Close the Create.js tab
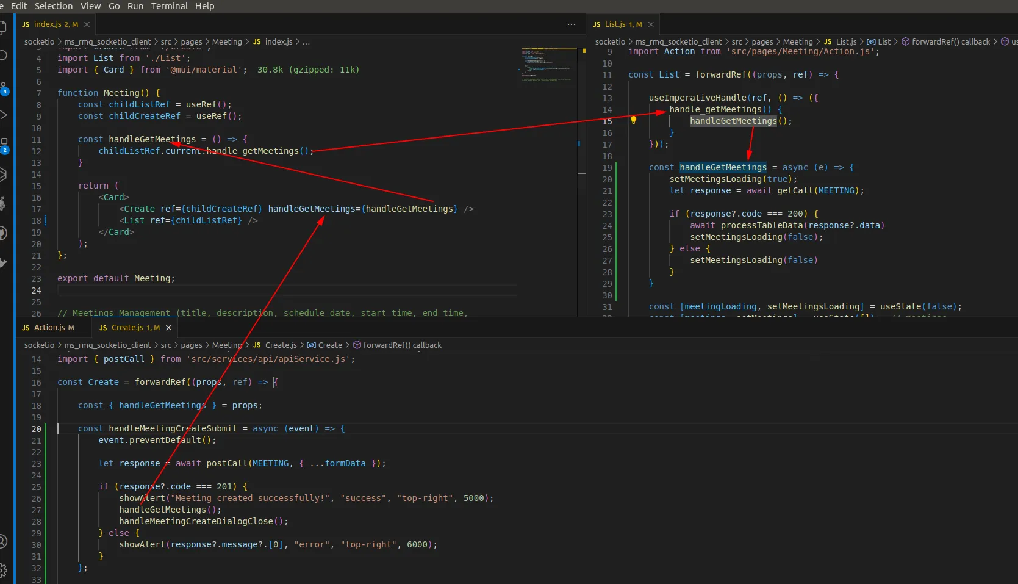This screenshot has height=584, width=1018. (169, 328)
